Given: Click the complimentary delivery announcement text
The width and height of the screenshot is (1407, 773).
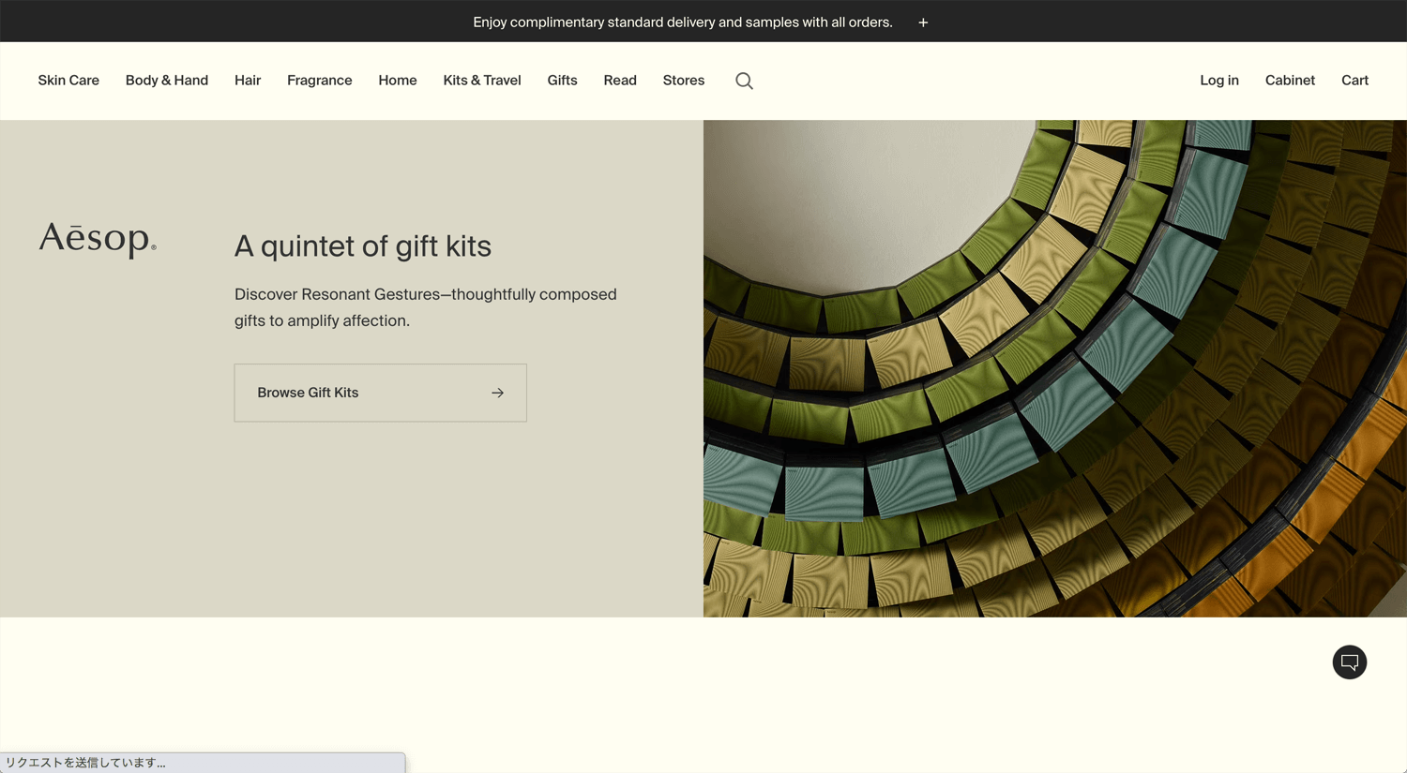Looking at the screenshot, I should pyautogui.click(x=683, y=22).
